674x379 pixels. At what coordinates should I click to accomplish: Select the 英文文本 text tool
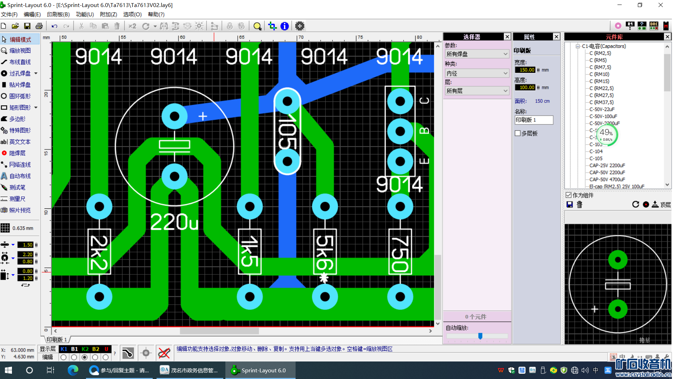20,142
